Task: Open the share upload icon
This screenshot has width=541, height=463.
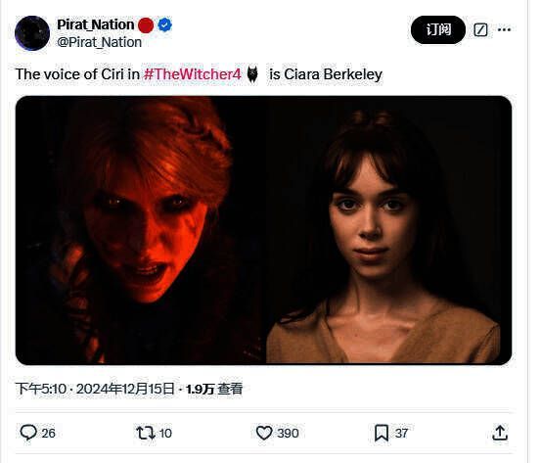Action: pyautogui.click(x=500, y=433)
